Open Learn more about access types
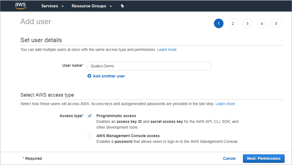The height and width of the screenshot is (165, 292). coord(225,103)
